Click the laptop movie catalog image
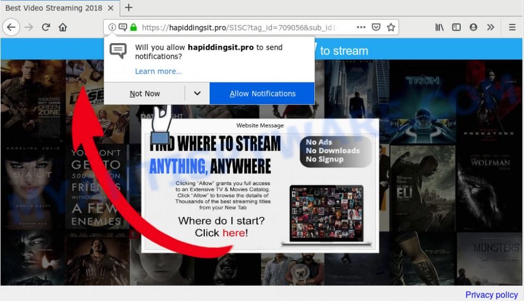This screenshot has width=524, height=301. pos(326,215)
